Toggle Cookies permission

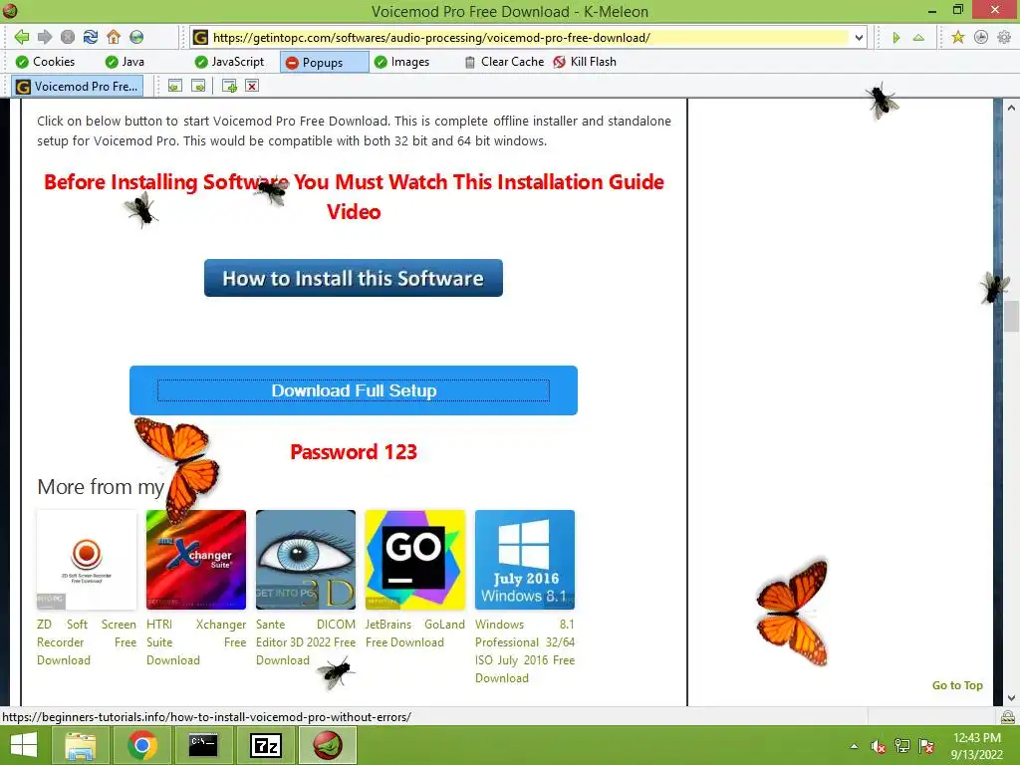coord(45,62)
